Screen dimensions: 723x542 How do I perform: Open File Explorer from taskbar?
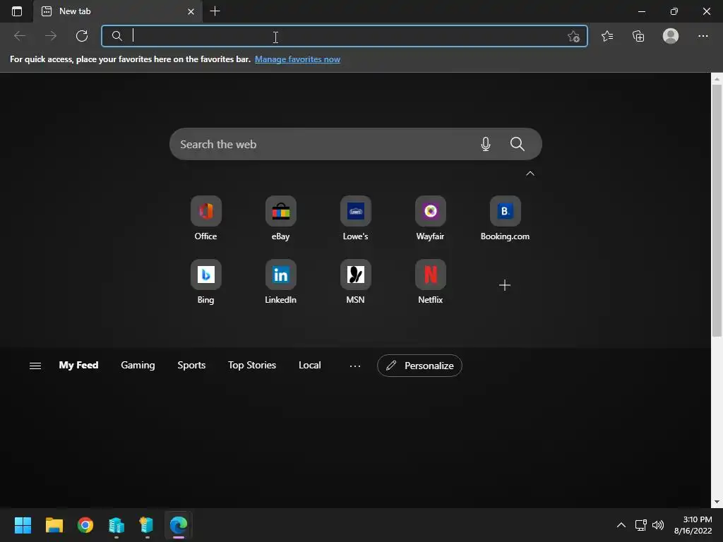[54, 525]
